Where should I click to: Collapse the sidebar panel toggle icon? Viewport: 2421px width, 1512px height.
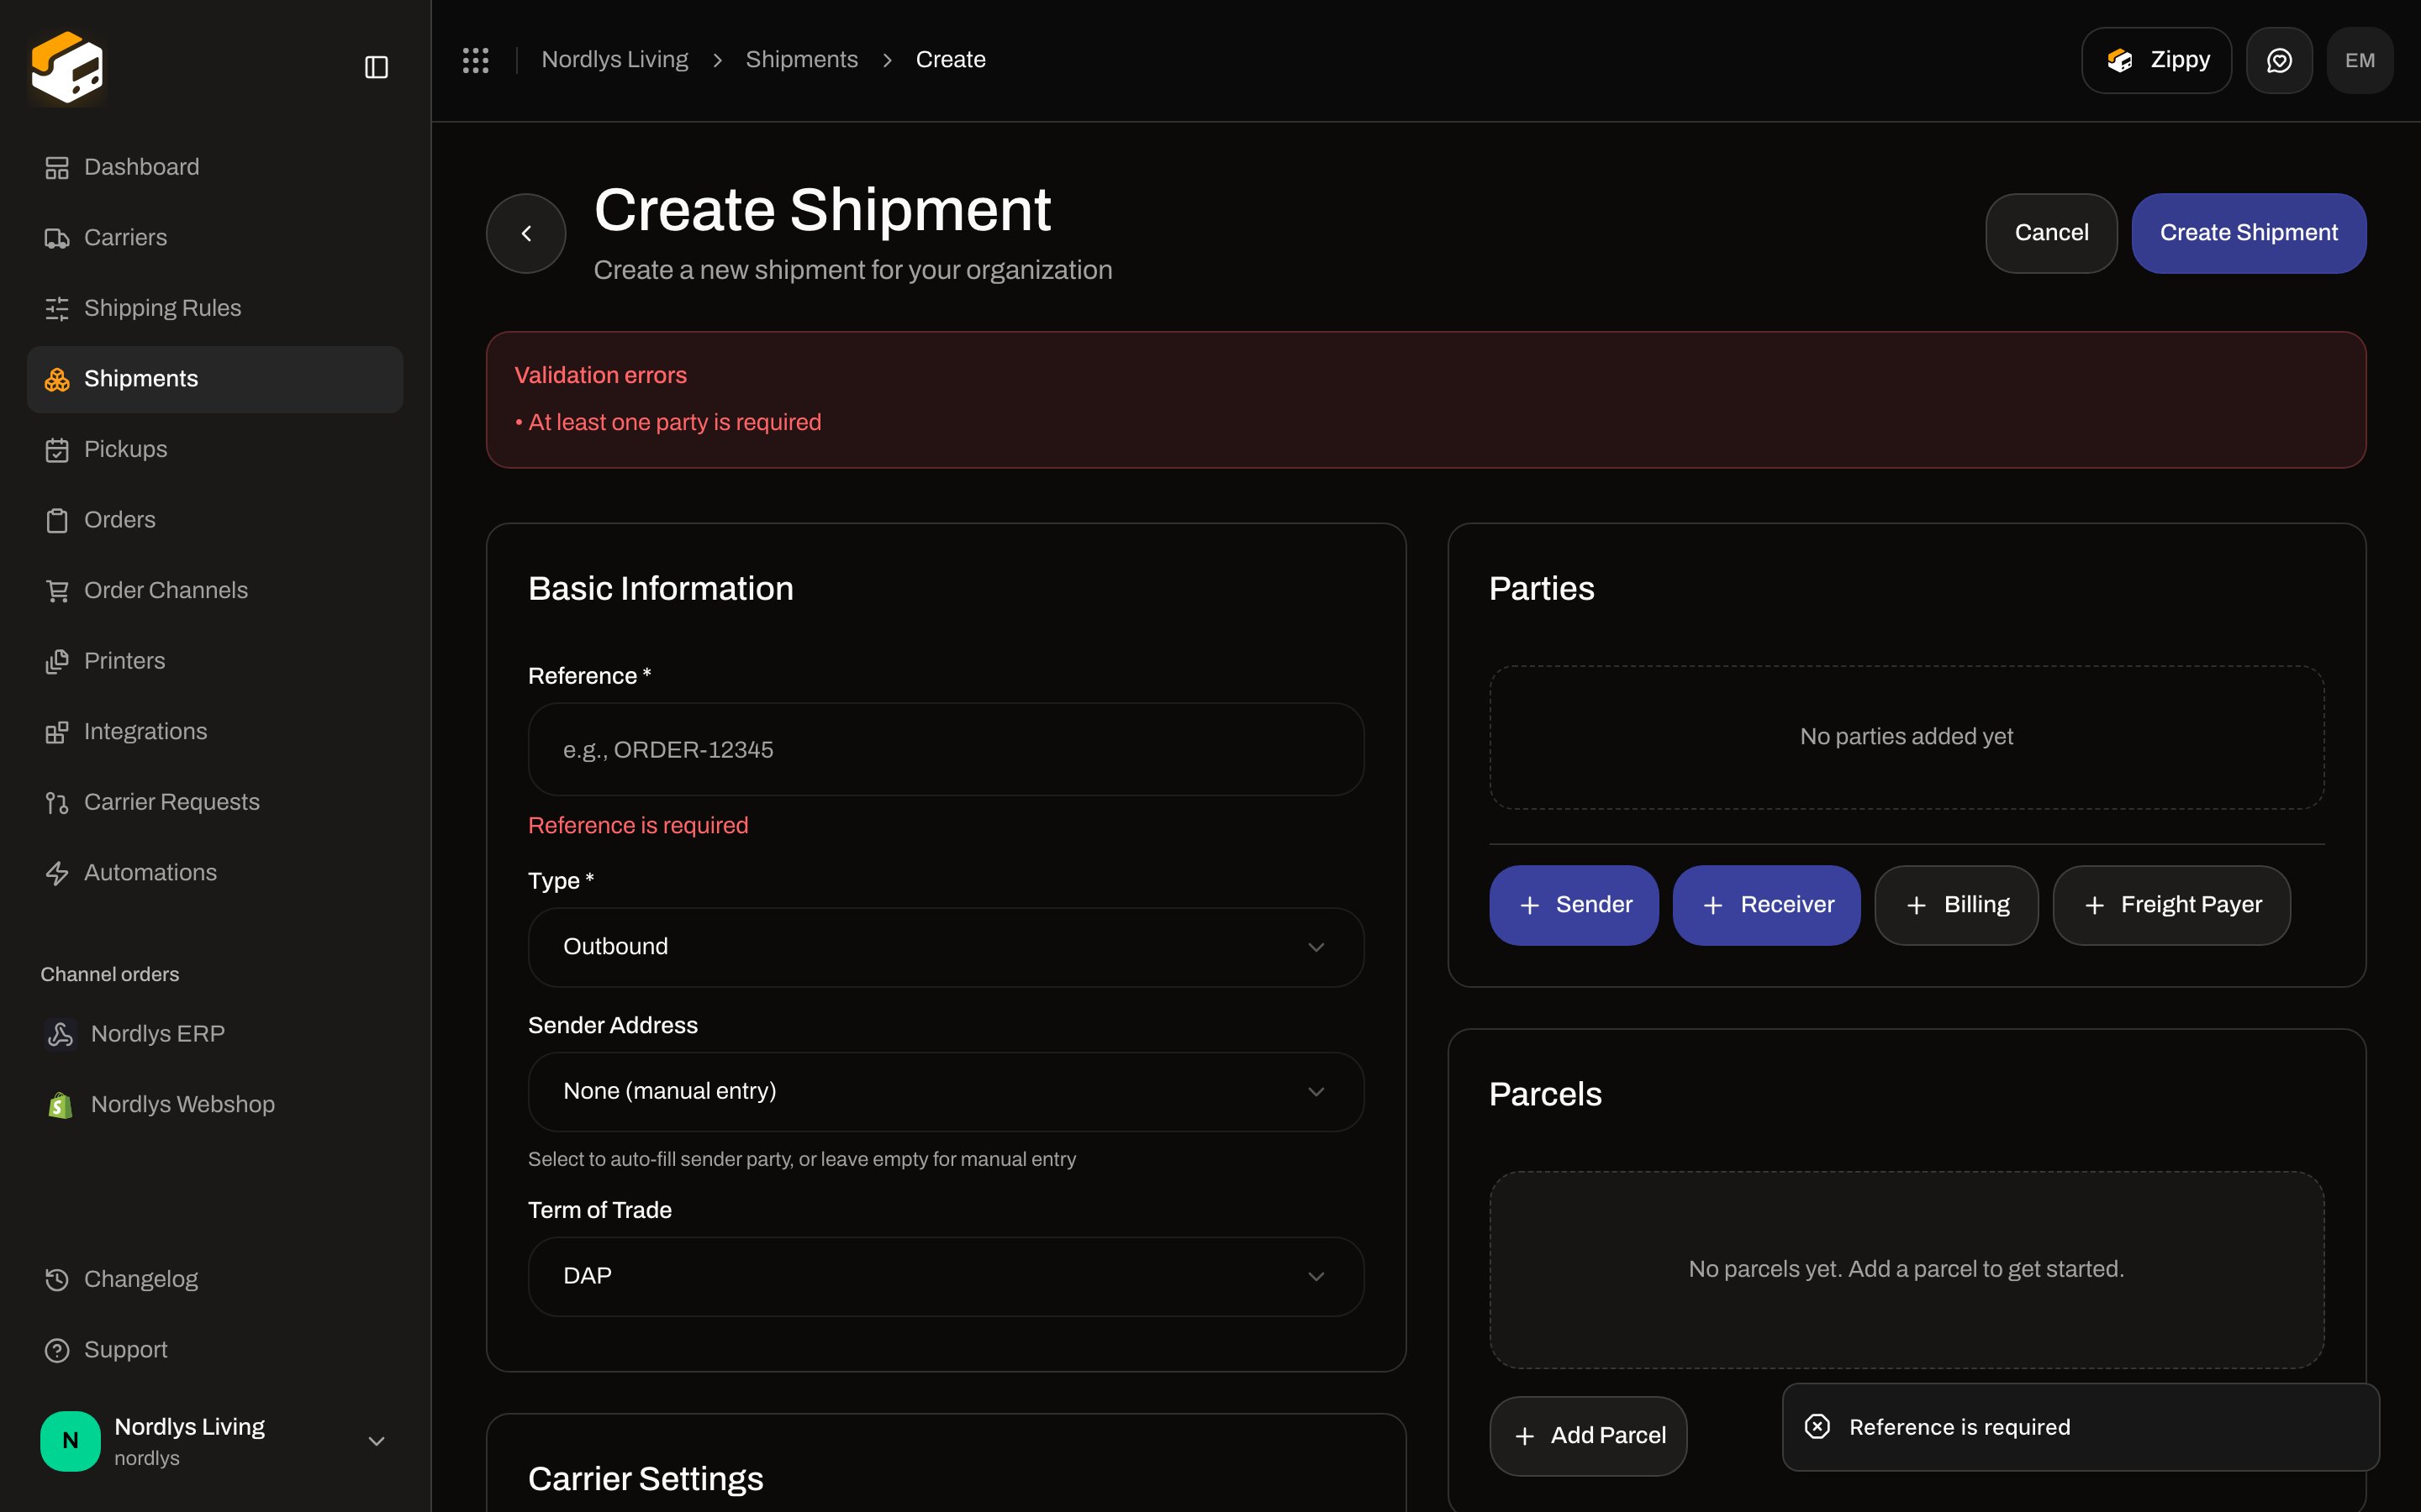click(x=376, y=67)
